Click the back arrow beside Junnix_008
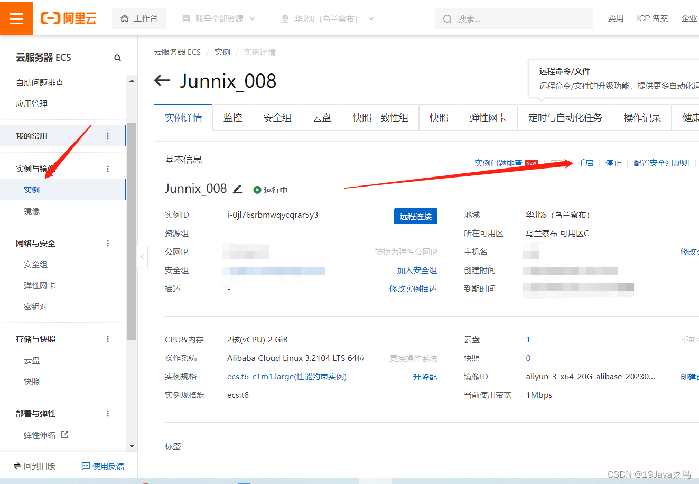699x484 pixels. point(162,81)
